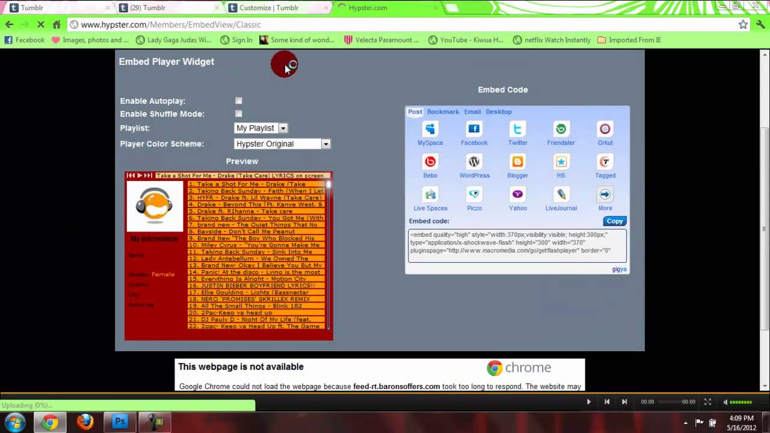The width and height of the screenshot is (770, 433).
Task: Click the Tagged share icon
Action: [x=605, y=161]
